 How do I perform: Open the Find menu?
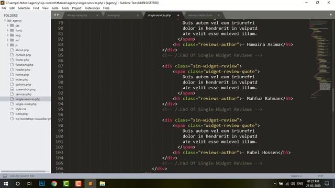[x=36, y=8]
